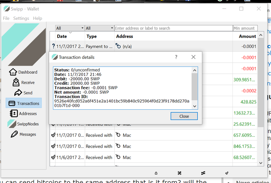Select the Transactions sidebar item

pyautogui.click(x=24, y=103)
